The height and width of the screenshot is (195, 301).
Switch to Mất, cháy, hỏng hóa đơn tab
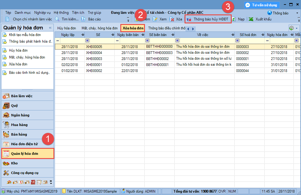coord(100,28)
